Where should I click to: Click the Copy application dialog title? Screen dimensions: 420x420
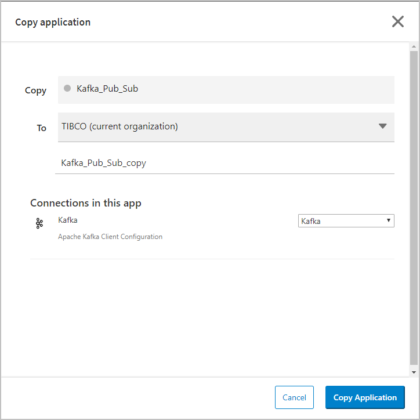[x=53, y=22]
